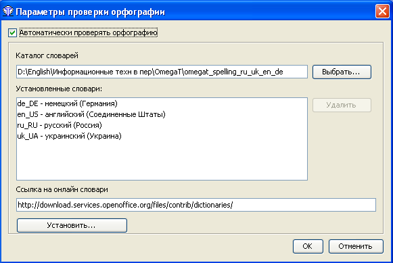Click 'Установить...' to install new dictionaries
Image resolution: width=393 pixels, height=263 pixels.
click(x=72, y=225)
